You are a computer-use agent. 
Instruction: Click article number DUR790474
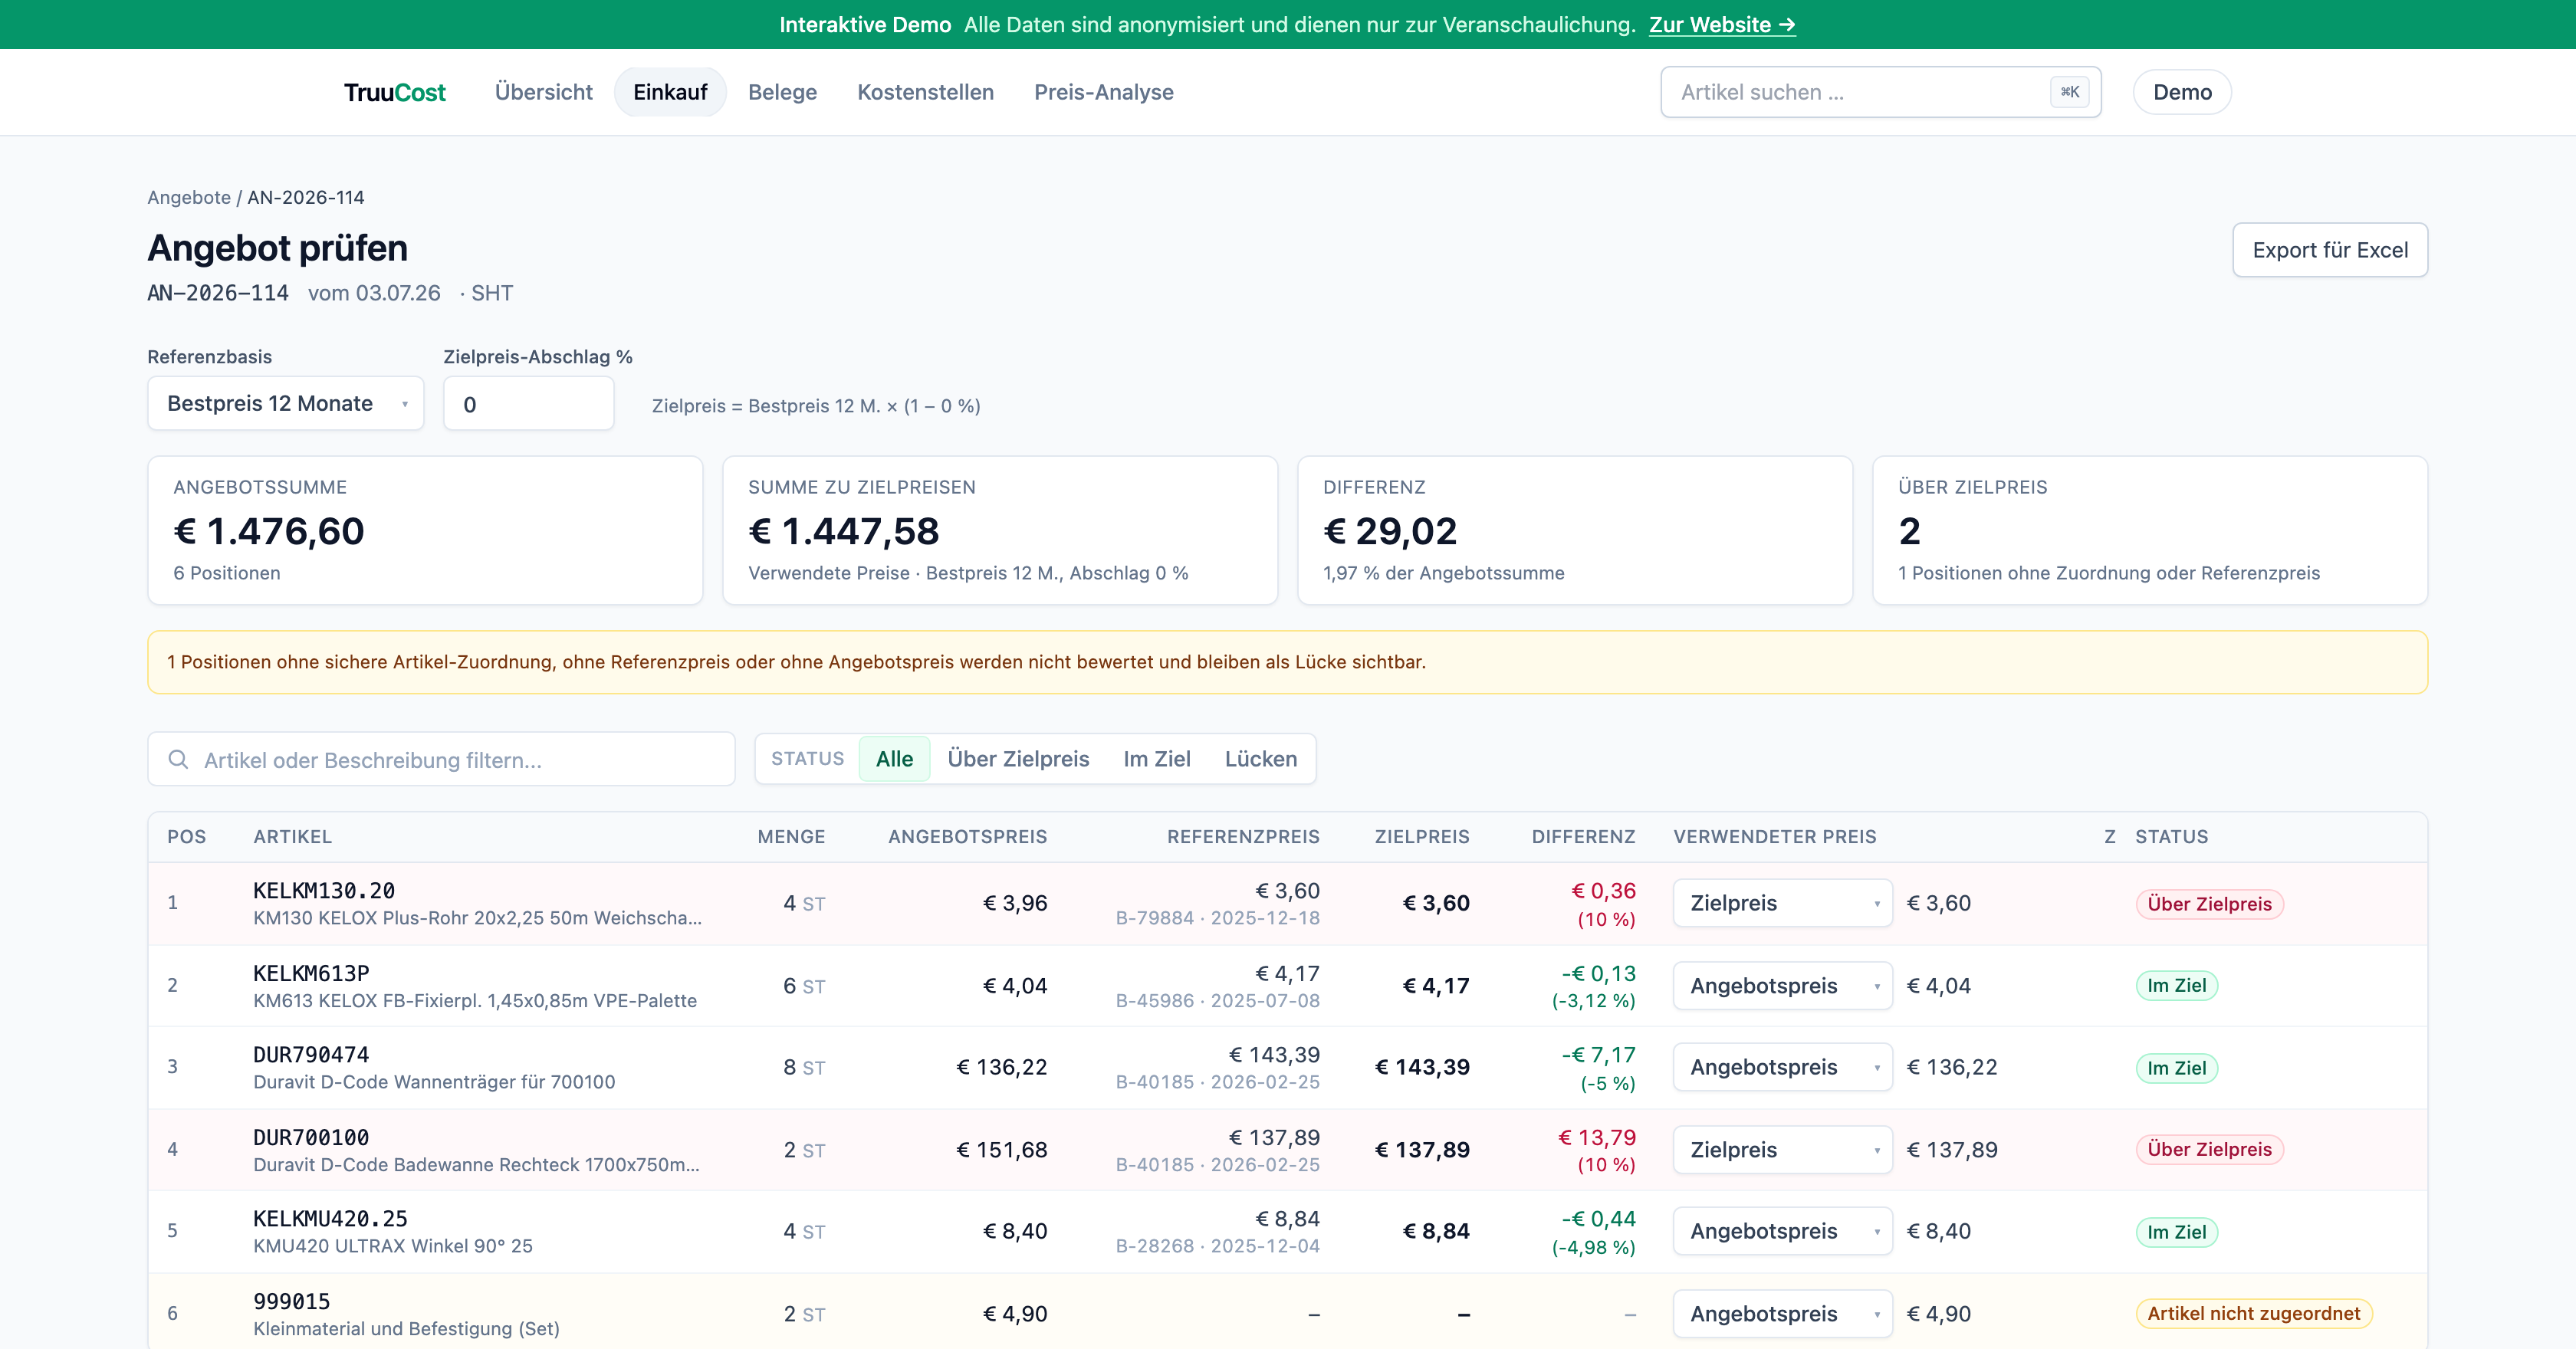pos(311,1054)
